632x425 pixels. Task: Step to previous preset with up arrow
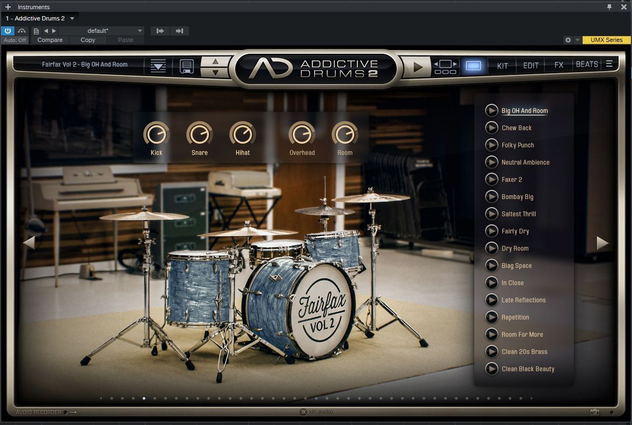[215, 61]
